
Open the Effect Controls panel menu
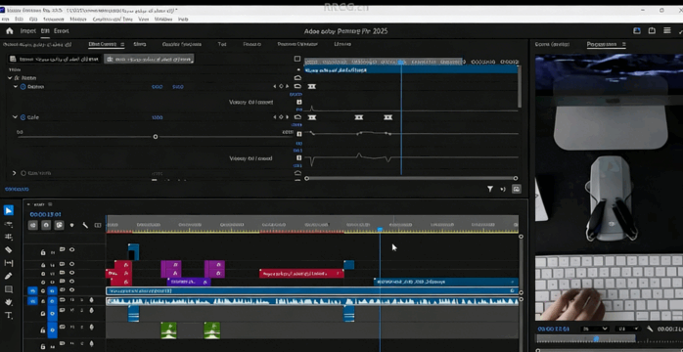coord(122,44)
